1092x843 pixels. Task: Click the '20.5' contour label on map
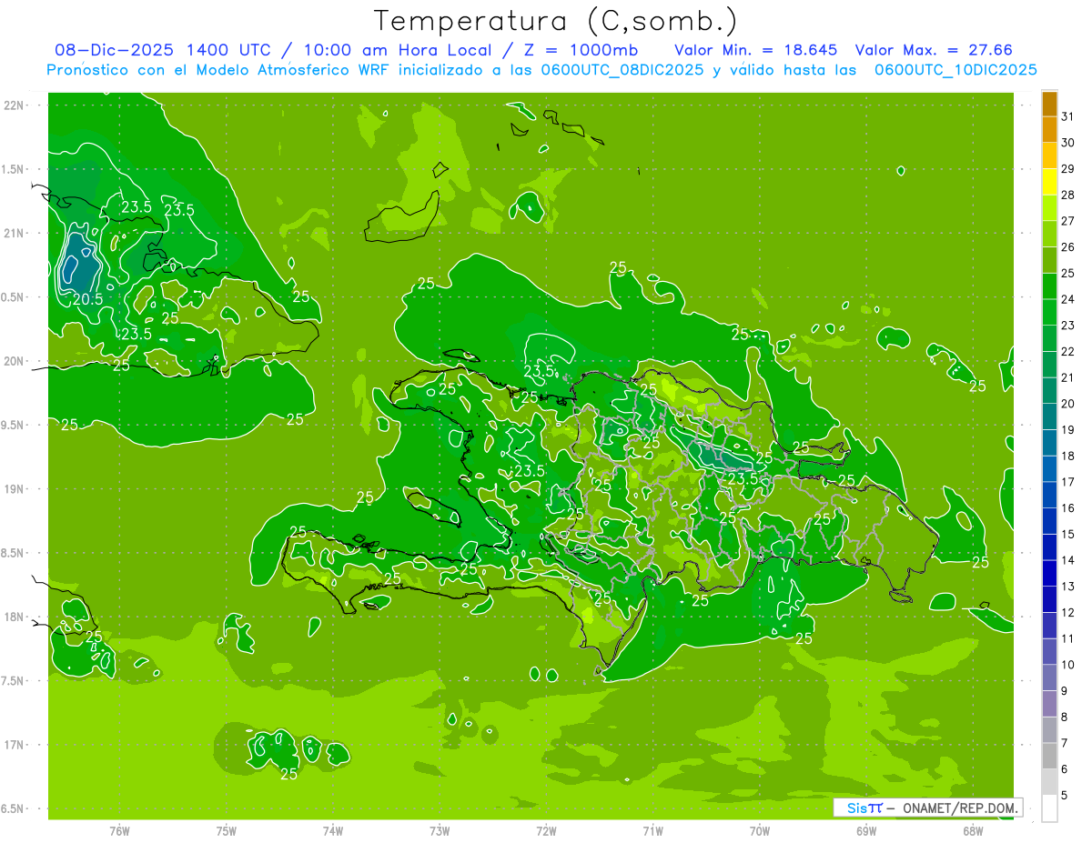[87, 299]
